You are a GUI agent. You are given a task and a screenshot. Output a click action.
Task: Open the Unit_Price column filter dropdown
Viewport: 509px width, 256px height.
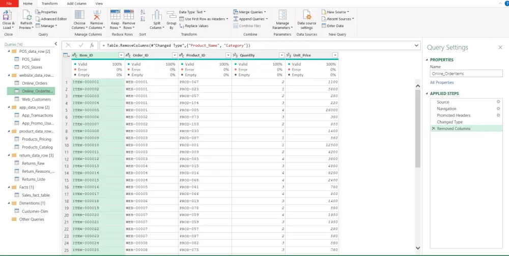pos(335,55)
